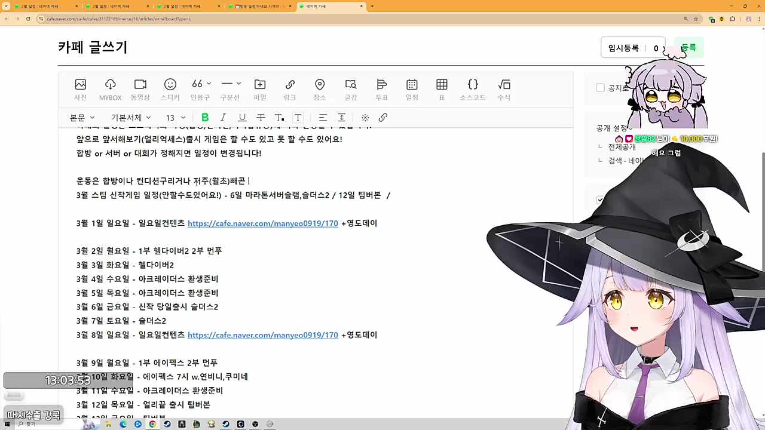The image size is (765, 430).
Task: Add a sticker with the 스티커 icon
Action: [170, 88]
